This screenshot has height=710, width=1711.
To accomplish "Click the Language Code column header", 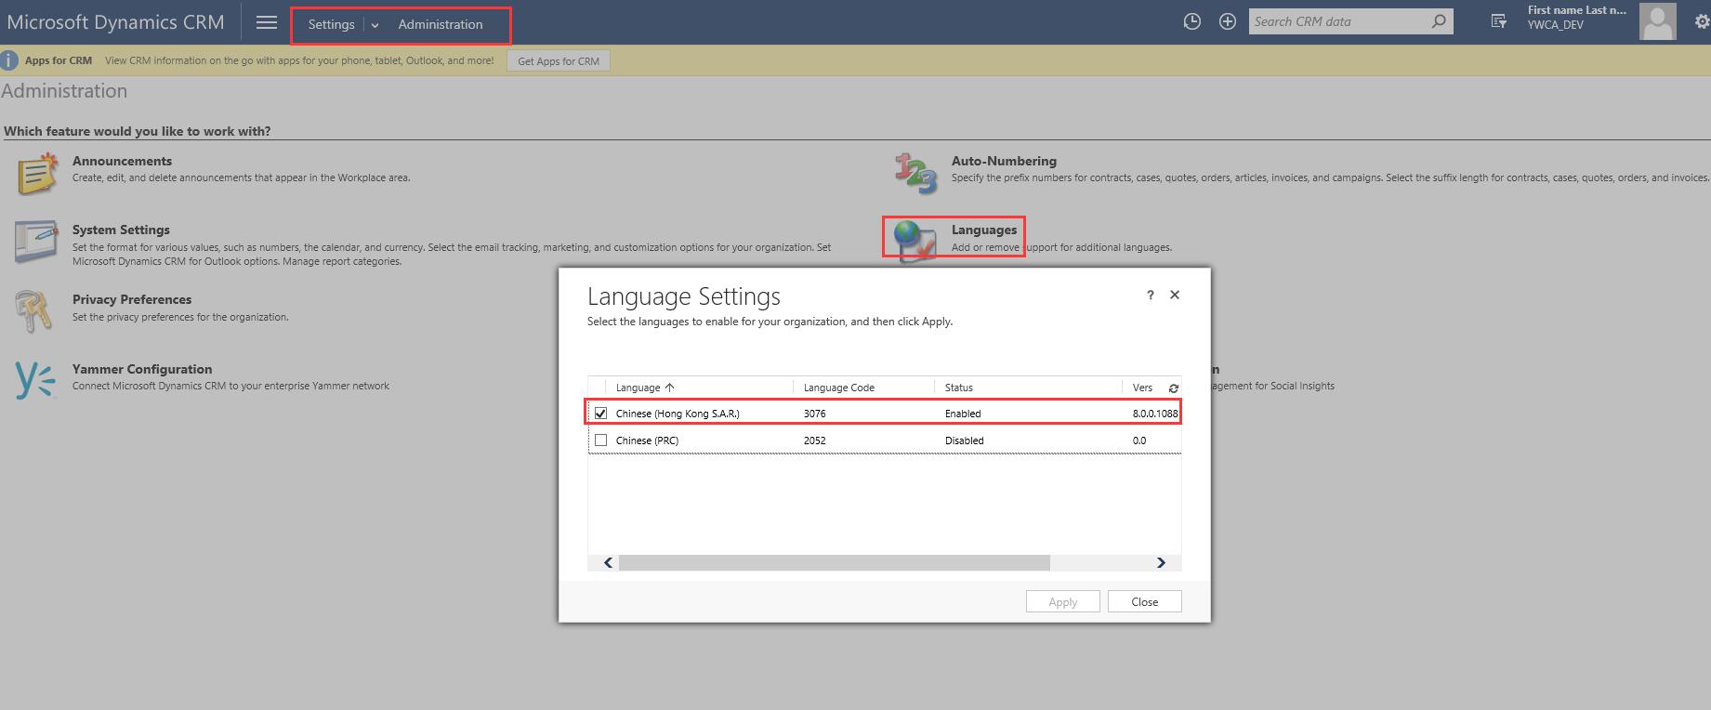I will (x=839, y=388).
